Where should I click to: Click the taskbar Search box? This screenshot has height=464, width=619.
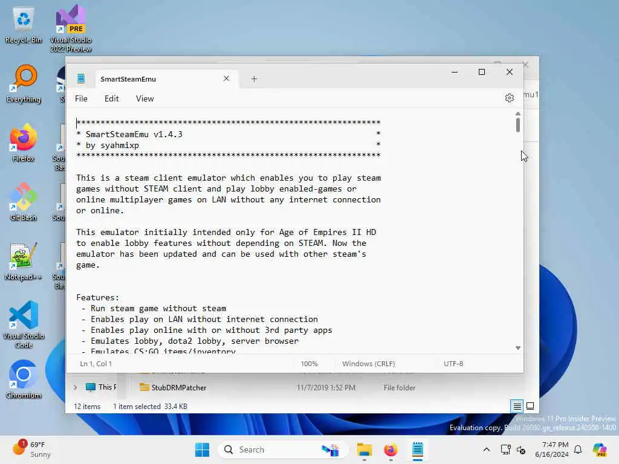point(283,449)
